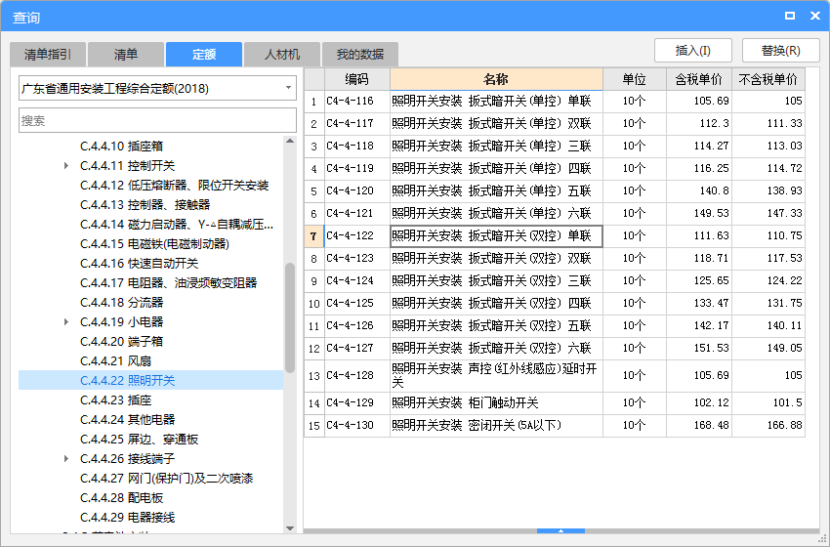Click the tree scrollbar up arrow

tap(290, 141)
